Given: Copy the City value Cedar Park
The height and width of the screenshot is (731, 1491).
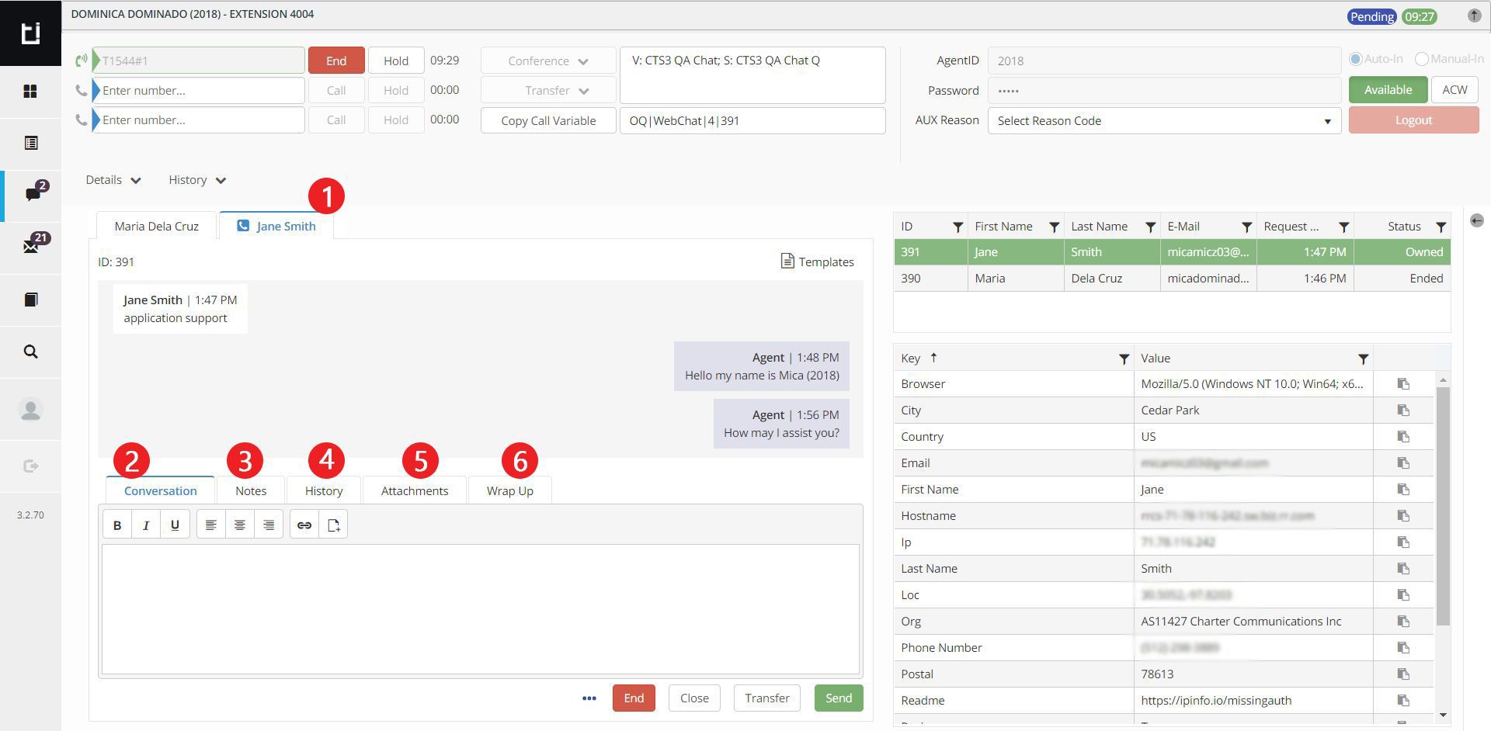Looking at the screenshot, I should [1402, 411].
